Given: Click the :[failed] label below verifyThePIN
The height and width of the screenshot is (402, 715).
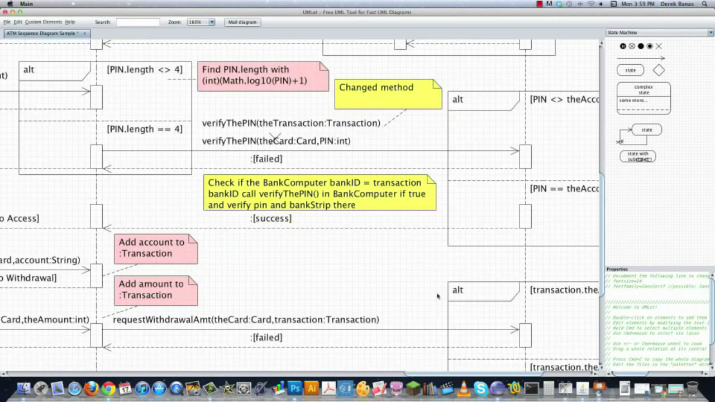Looking at the screenshot, I should coord(266,159).
